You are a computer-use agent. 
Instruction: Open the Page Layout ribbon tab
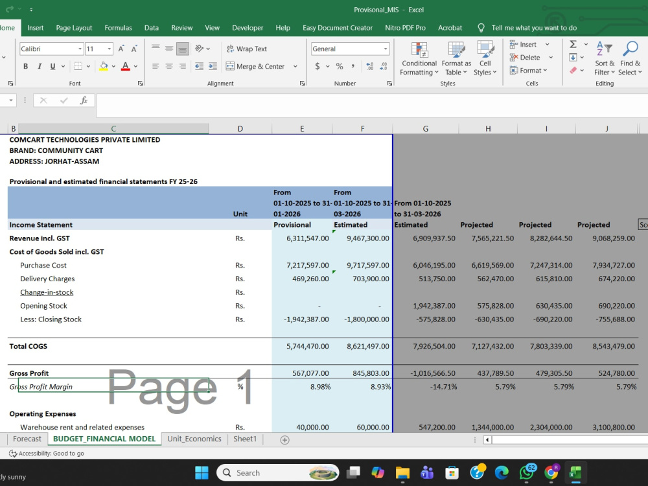(x=74, y=28)
